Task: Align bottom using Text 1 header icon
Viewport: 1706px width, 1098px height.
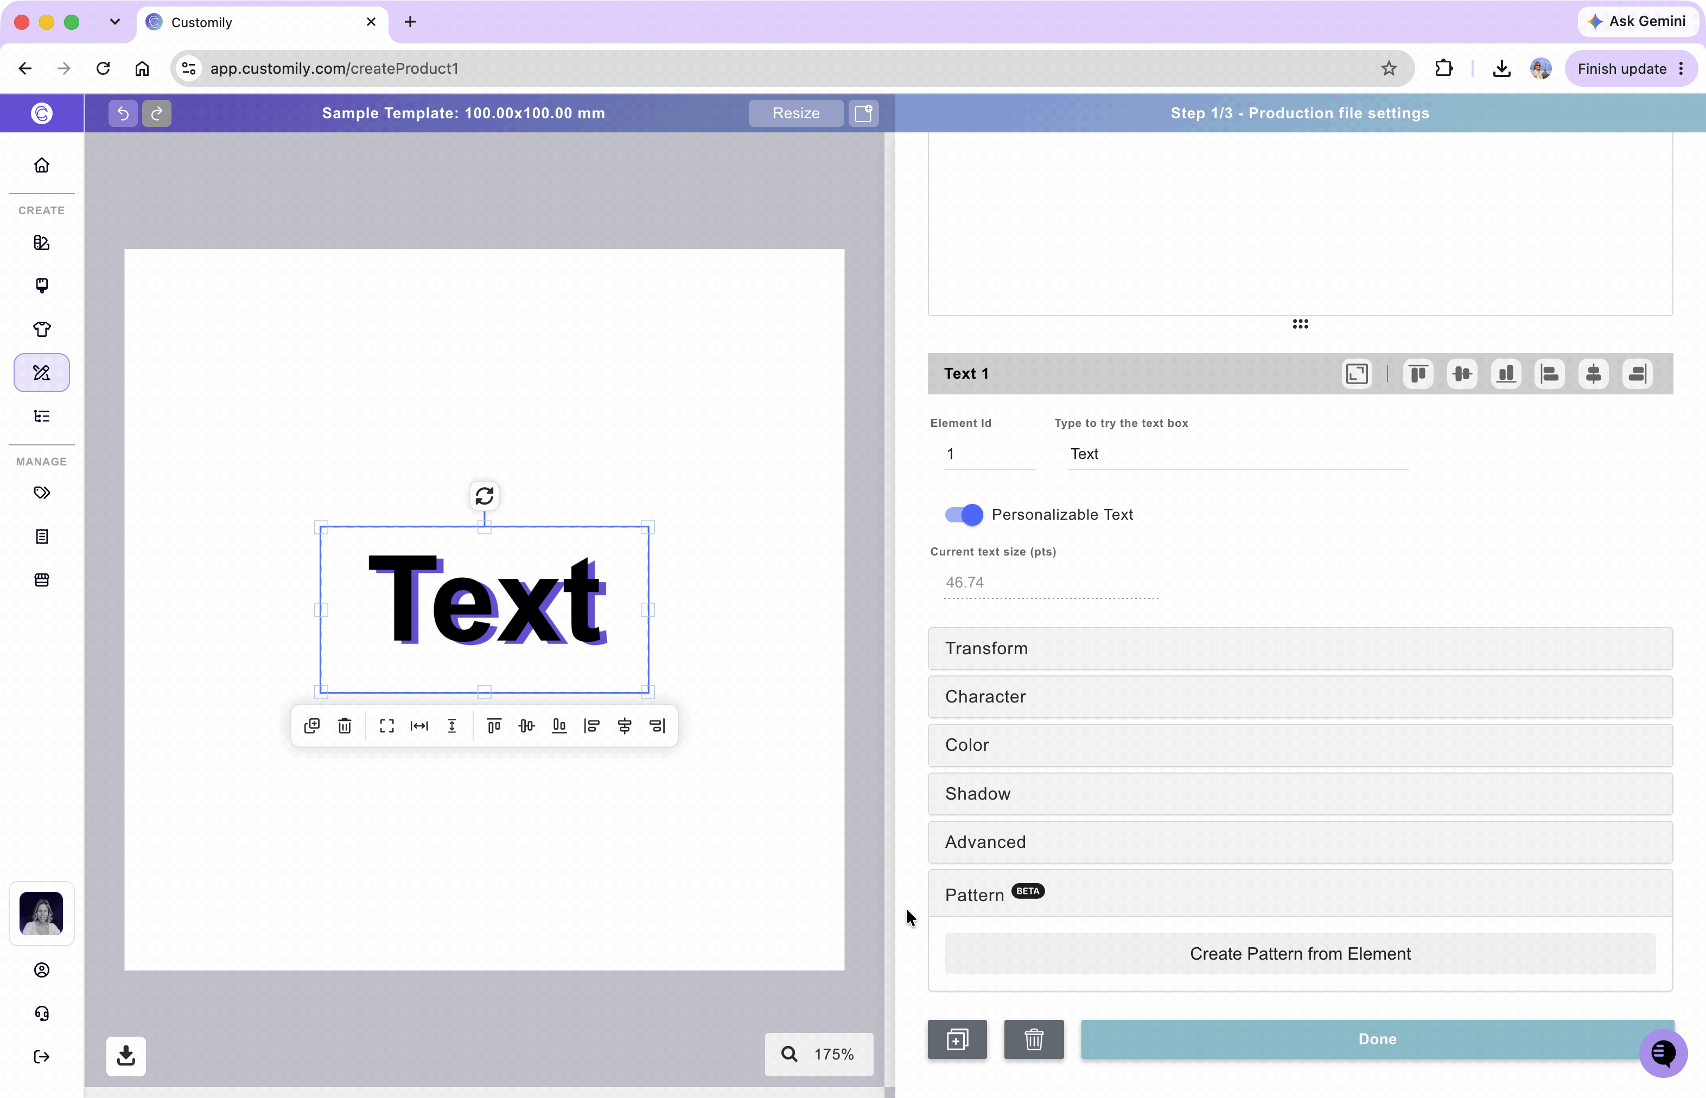Action: [1506, 374]
